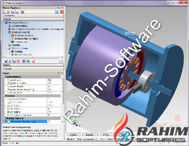
Task: Switch to the Model tab
Action: pos(70,139)
